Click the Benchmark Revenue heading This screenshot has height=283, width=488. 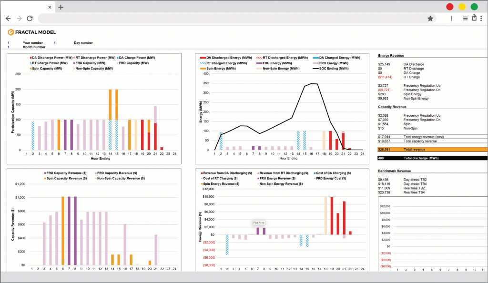pos(394,170)
